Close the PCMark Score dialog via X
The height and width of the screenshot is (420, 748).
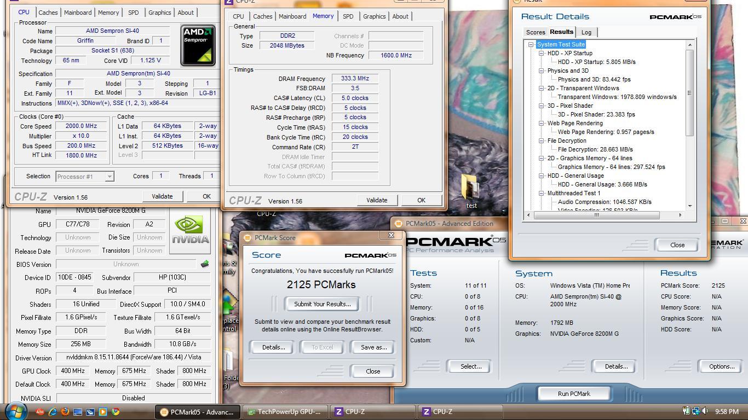point(391,235)
